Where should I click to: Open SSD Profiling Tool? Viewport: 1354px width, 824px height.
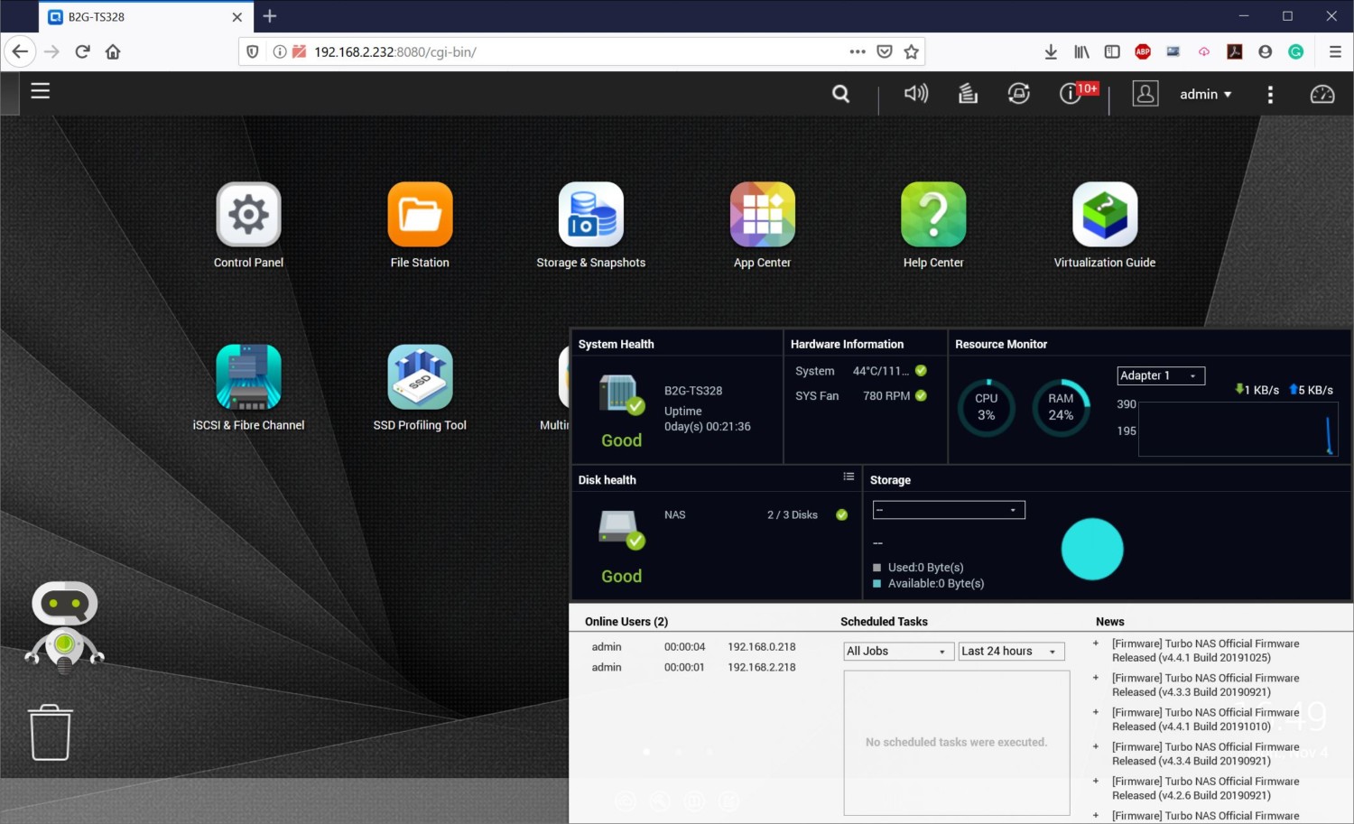(420, 377)
